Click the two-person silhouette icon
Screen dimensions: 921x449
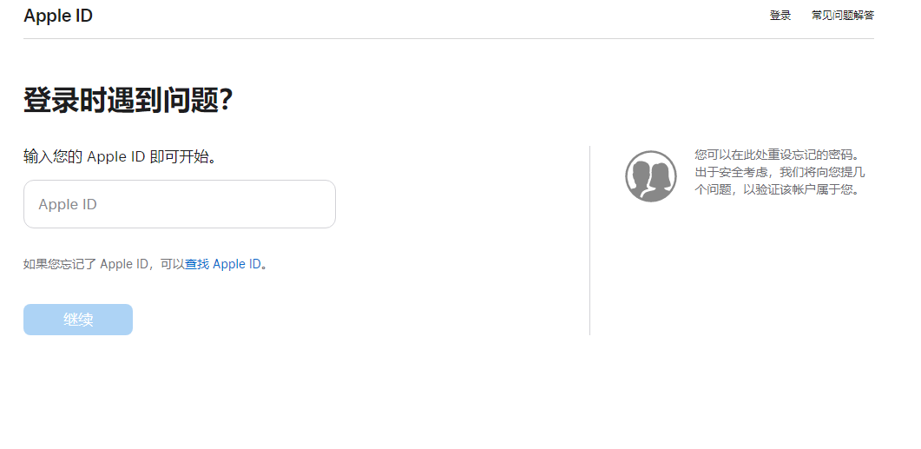point(650,176)
